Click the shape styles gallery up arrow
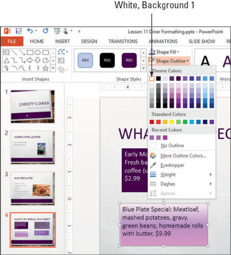Screen dimensions: 231x255 (144, 52)
